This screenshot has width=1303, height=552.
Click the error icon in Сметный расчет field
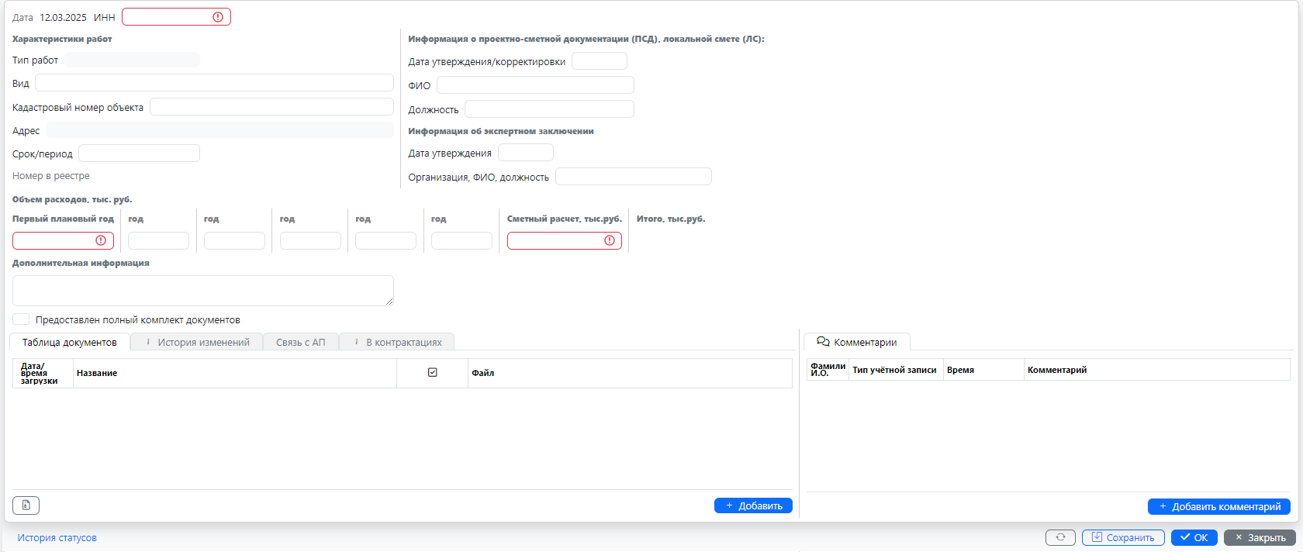tap(610, 240)
